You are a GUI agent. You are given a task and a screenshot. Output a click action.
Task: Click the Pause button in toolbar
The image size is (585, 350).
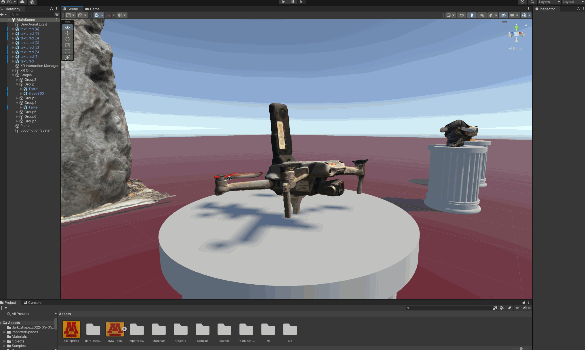pos(293,2)
